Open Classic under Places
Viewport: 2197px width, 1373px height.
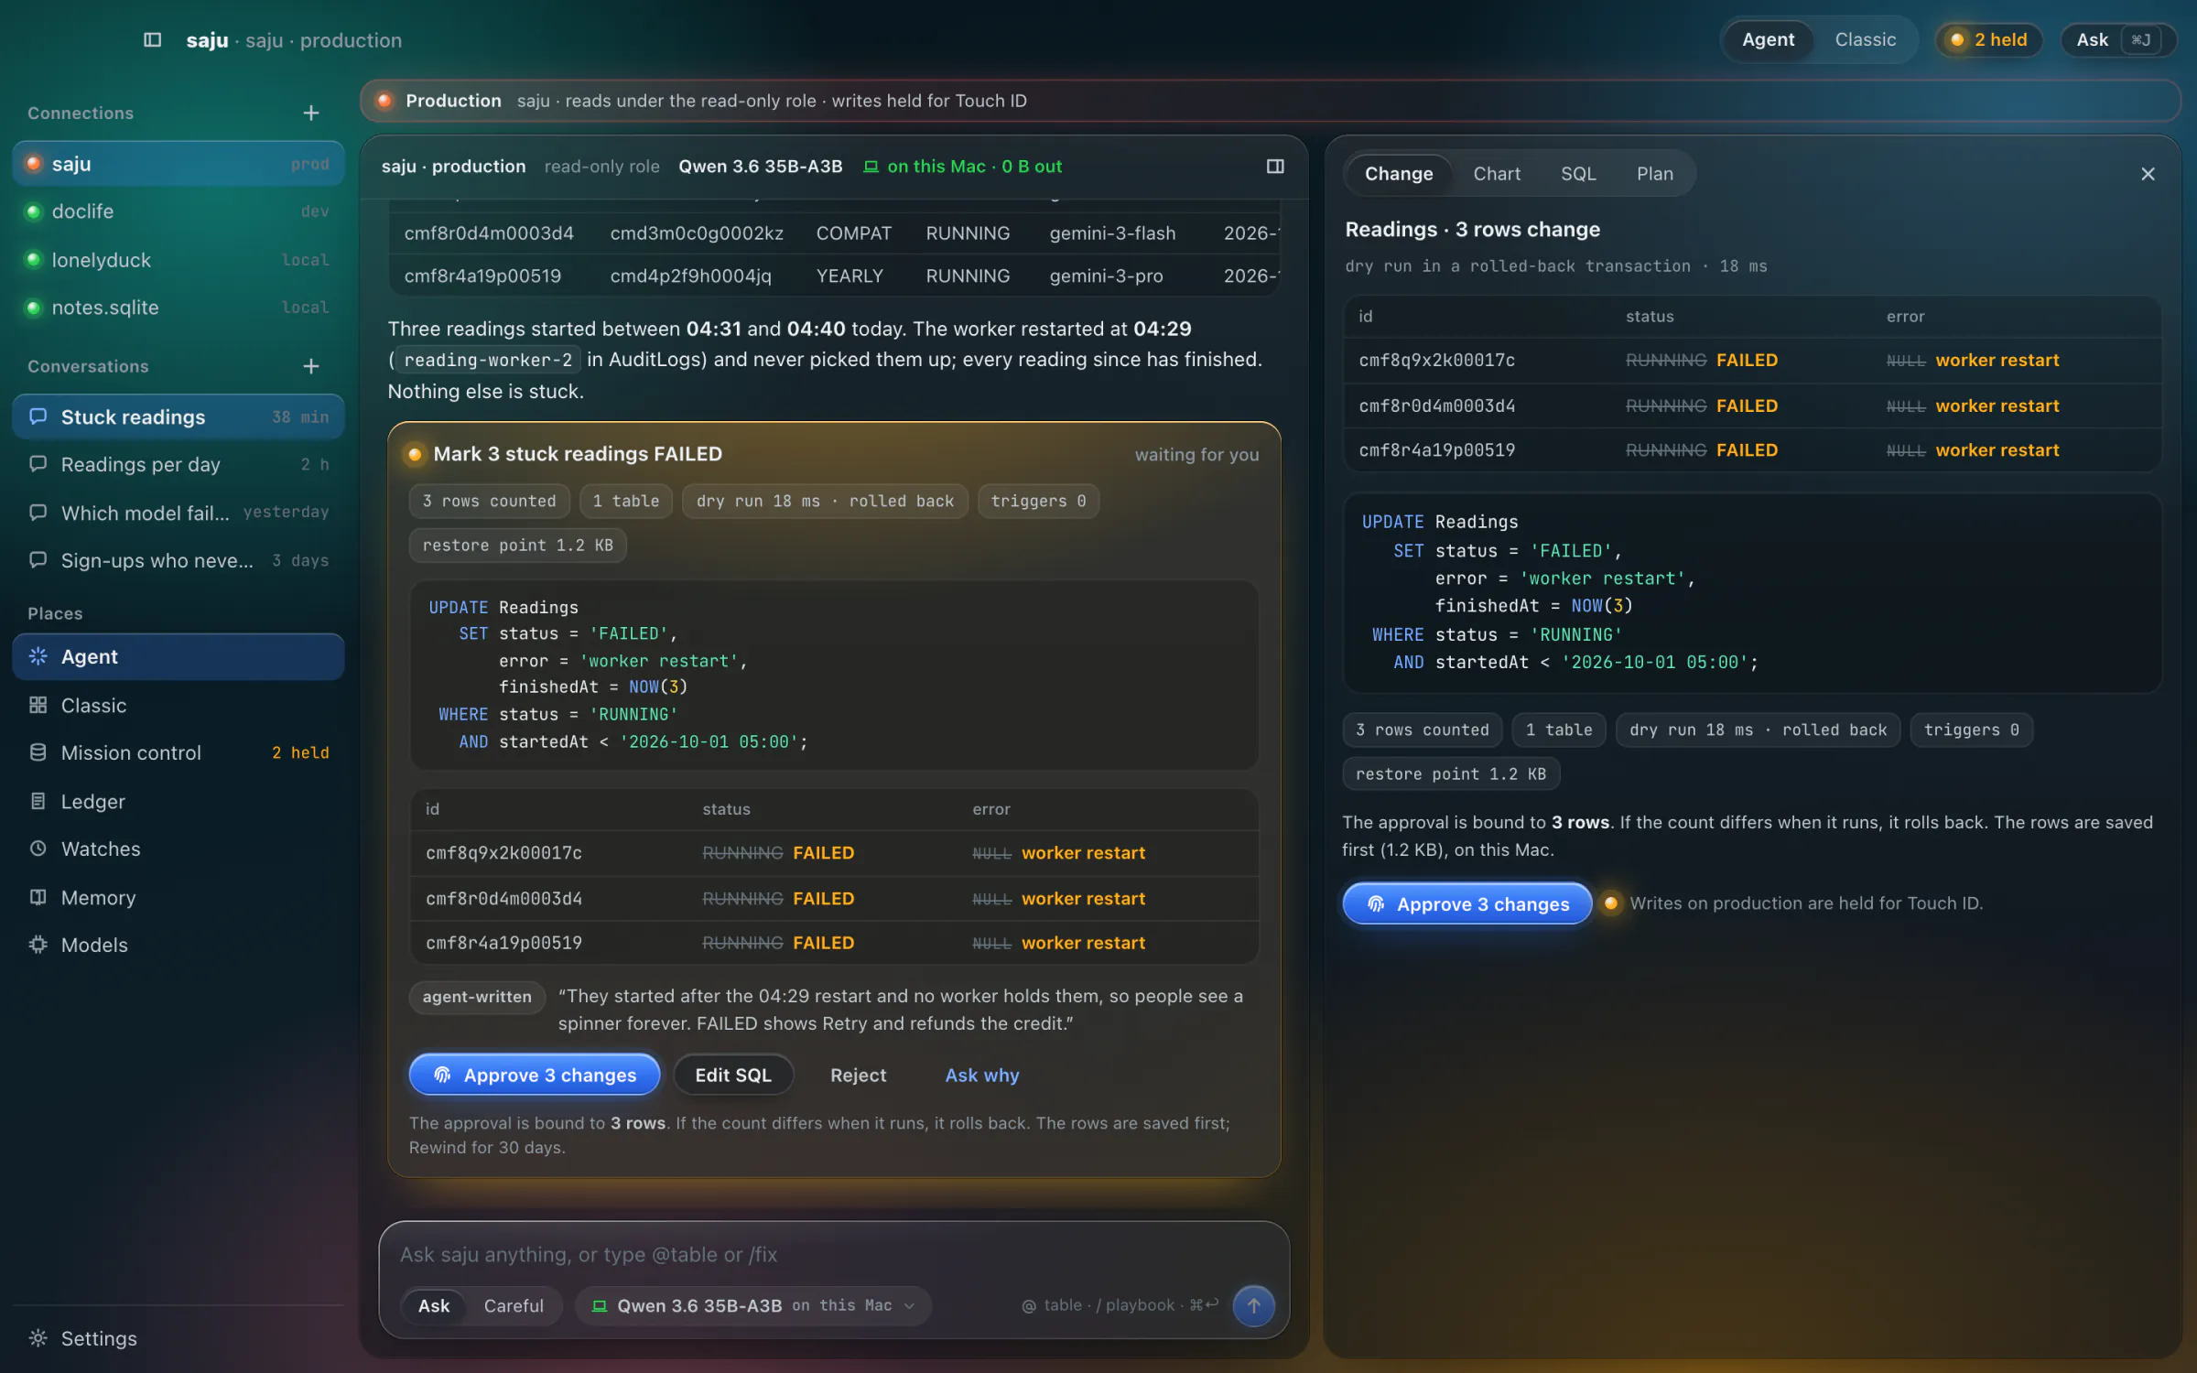[x=179, y=705]
